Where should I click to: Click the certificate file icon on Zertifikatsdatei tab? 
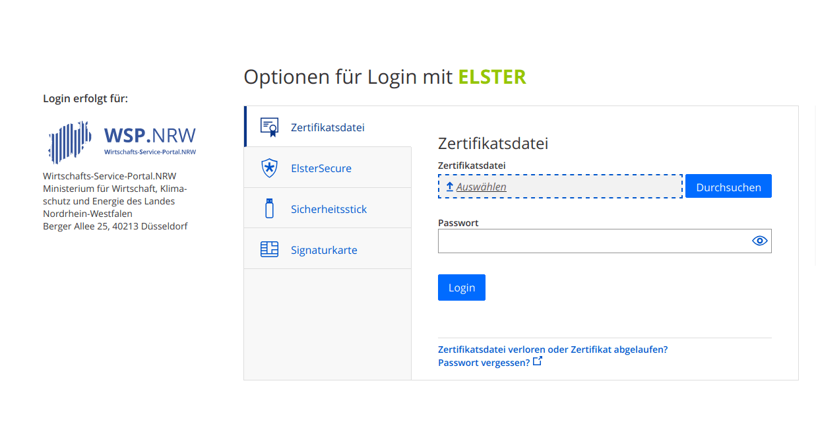(x=269, y=127)
